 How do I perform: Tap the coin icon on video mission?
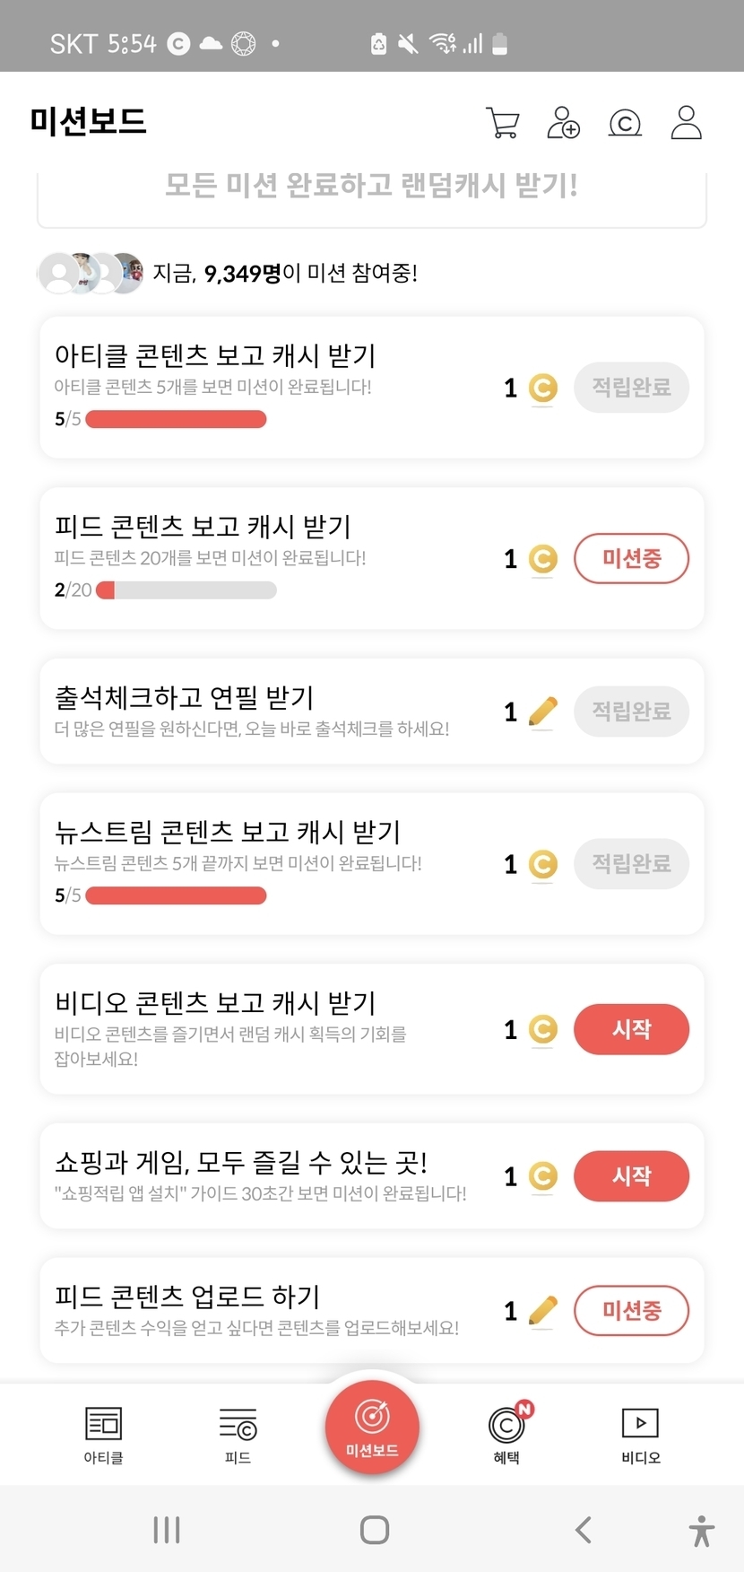[x=543, y=1029]
